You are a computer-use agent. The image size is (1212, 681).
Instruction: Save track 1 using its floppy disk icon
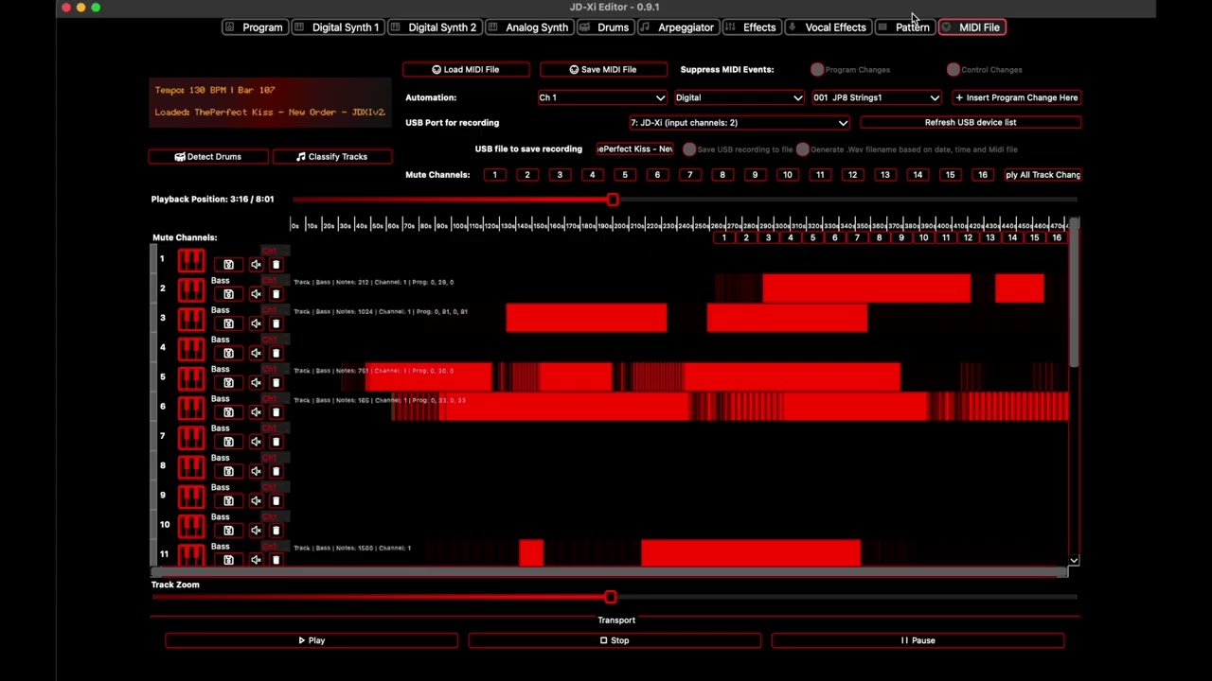[x=228, y=265]
